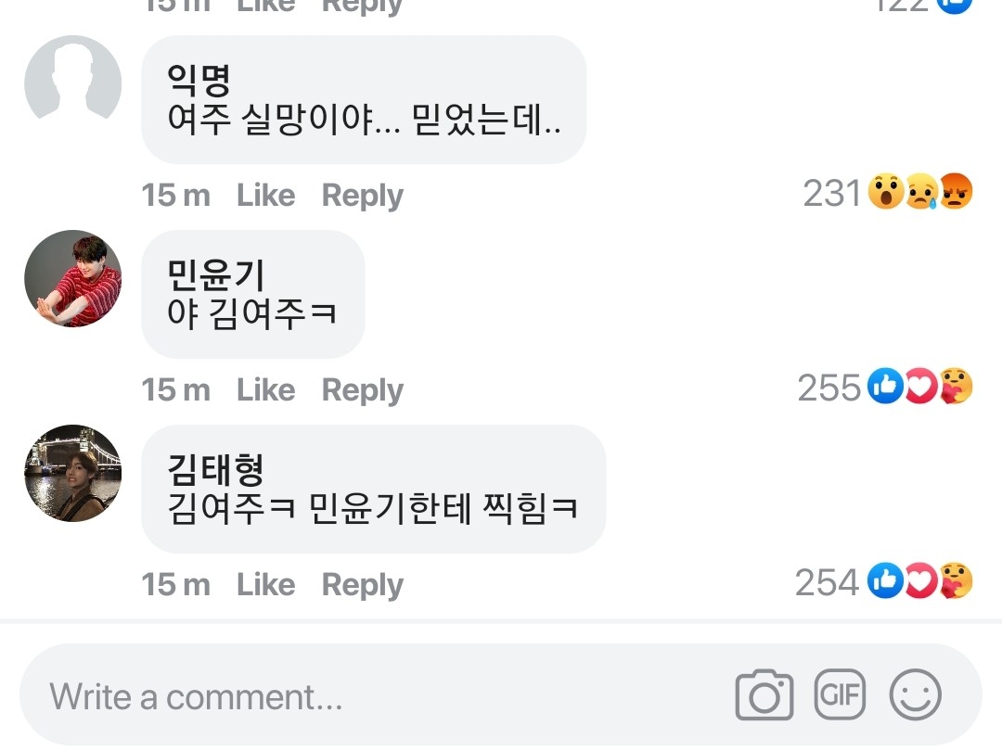Viewport: 1002px width, 751px height.
Task: Like 김태형's comment
Action: [265, 585]
